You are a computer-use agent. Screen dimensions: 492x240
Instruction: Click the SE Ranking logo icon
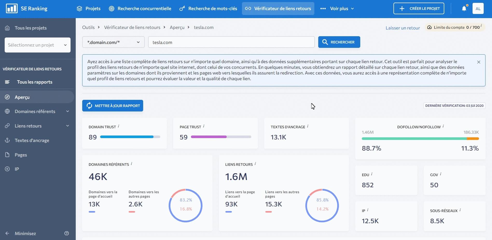tap(12, 8)
